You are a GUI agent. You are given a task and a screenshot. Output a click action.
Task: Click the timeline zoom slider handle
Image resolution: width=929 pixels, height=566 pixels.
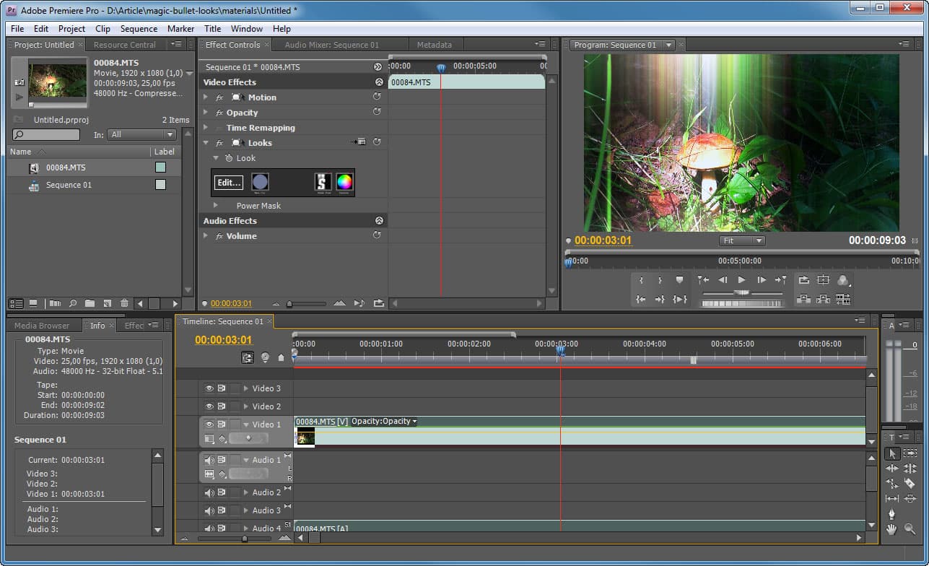point(245,538)
